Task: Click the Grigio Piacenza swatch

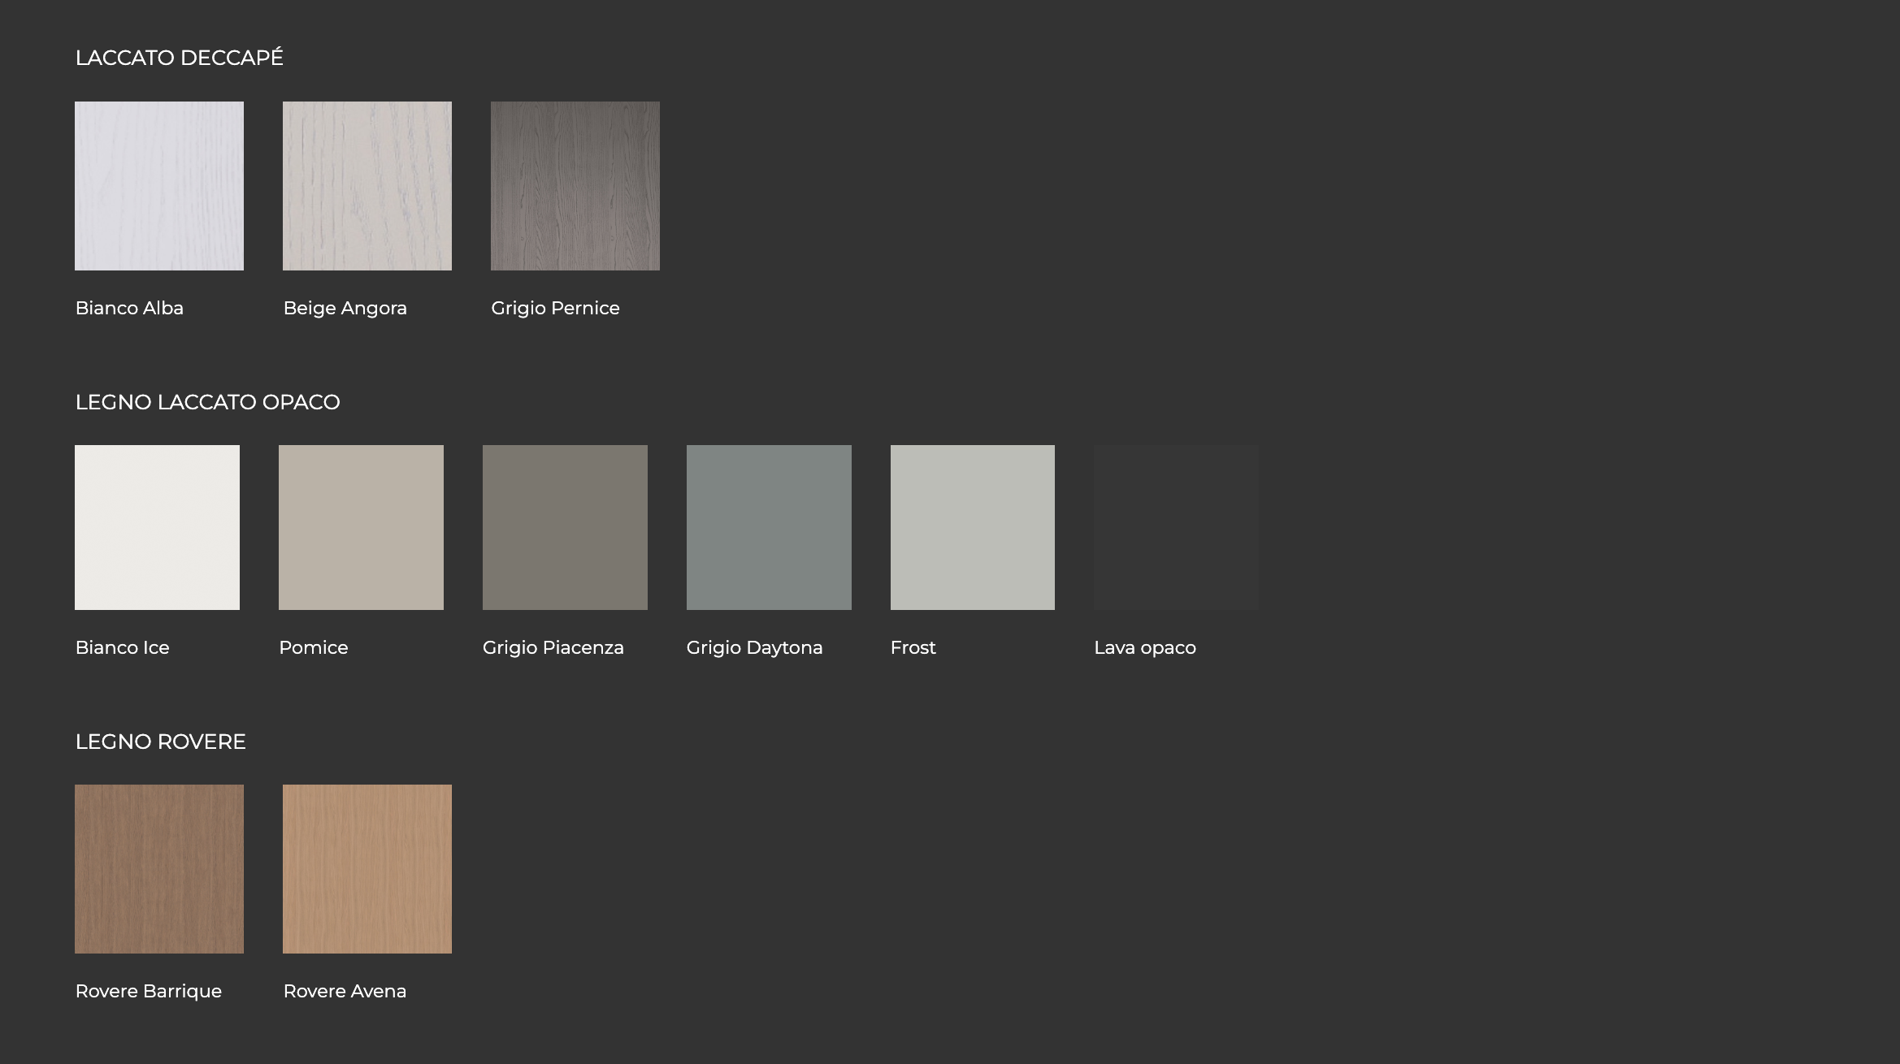Action: [x=565, y=527]
